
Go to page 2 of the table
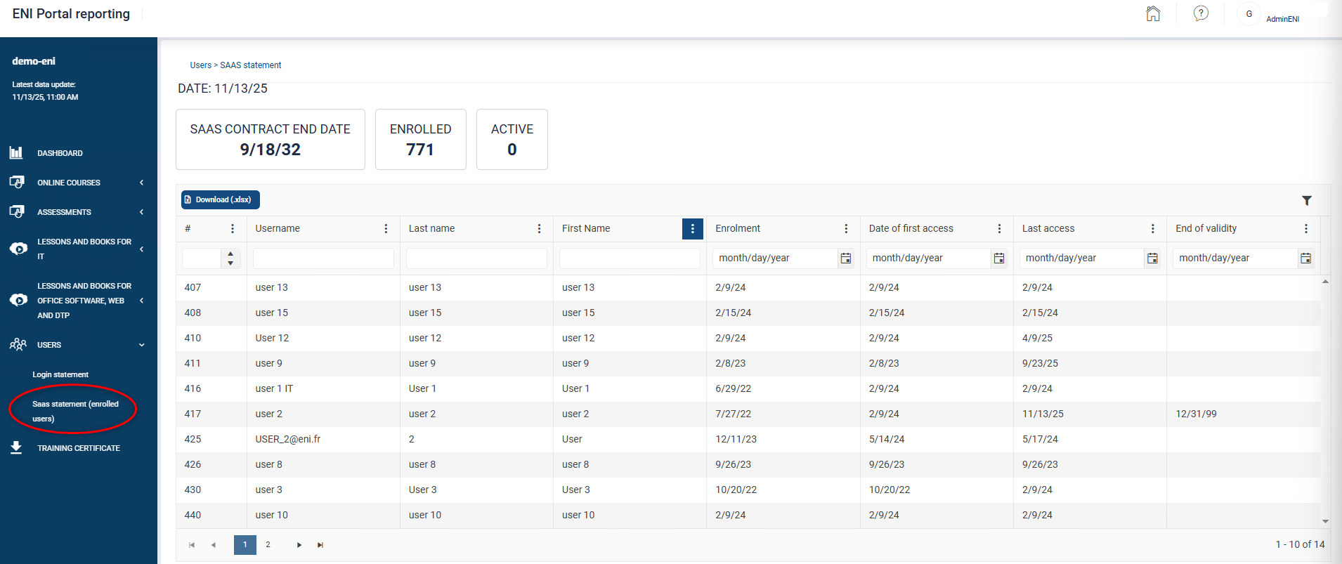coord(268,545)
